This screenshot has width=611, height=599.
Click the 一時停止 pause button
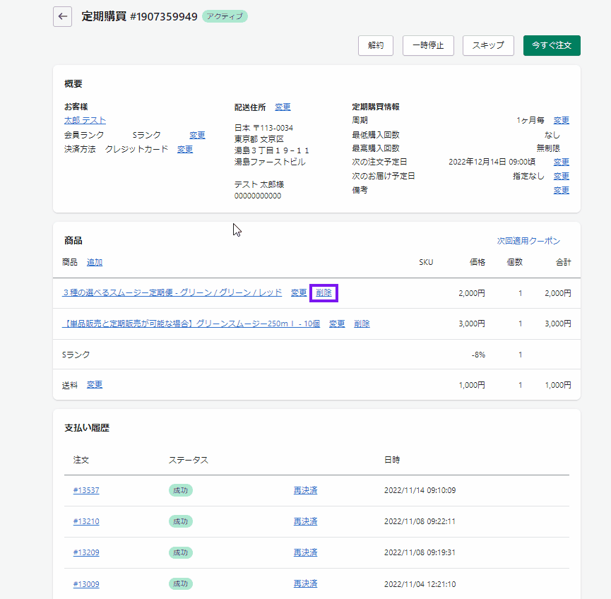point(428,45)
